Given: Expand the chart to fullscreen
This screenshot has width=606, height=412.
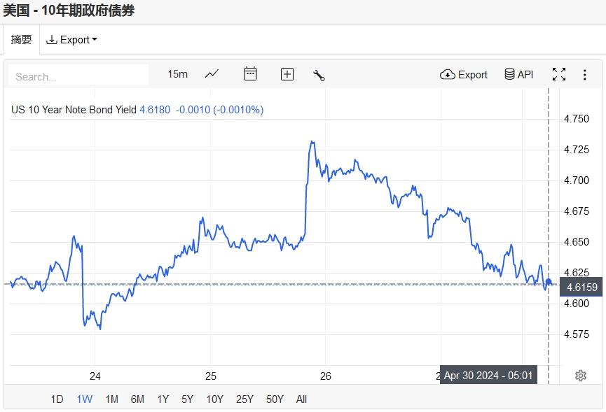Looking at the screenshot, I should click(x=559, y=75).
